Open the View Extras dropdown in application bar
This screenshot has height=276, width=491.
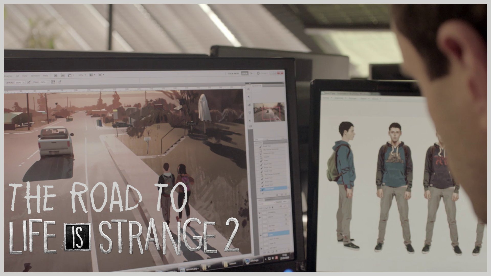tap(71, 75)
